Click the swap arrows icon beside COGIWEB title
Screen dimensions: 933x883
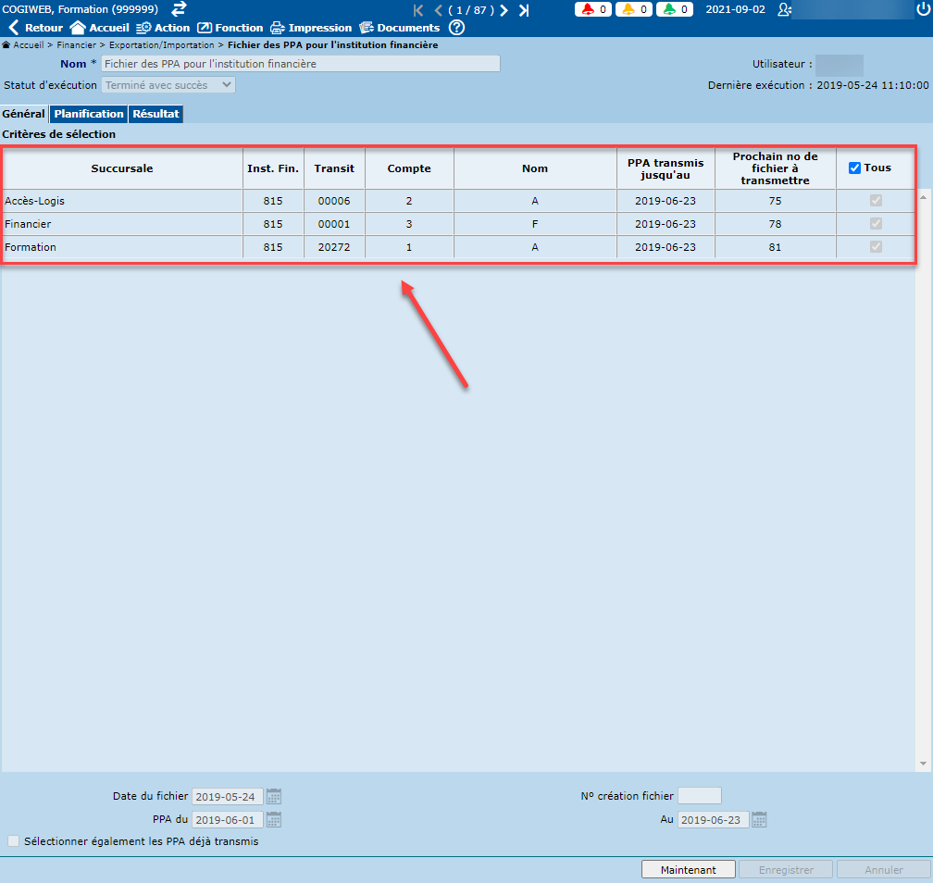(x=179, y=8)
